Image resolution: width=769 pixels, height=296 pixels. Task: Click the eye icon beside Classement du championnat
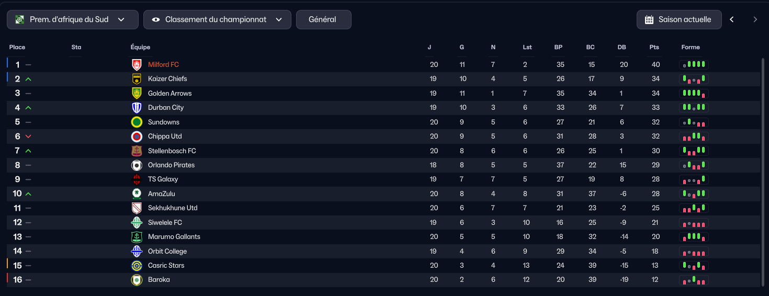click(156, 20)
